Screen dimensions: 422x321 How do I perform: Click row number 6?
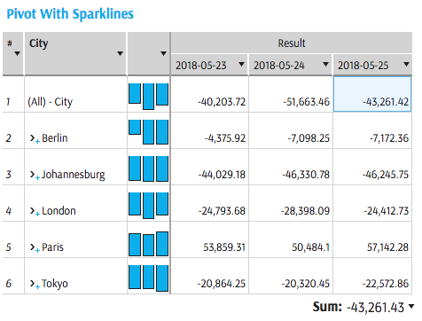(8, 284)
